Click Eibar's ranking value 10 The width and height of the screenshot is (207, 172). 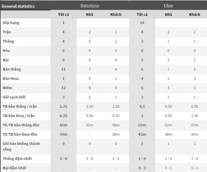pos(142,23)
